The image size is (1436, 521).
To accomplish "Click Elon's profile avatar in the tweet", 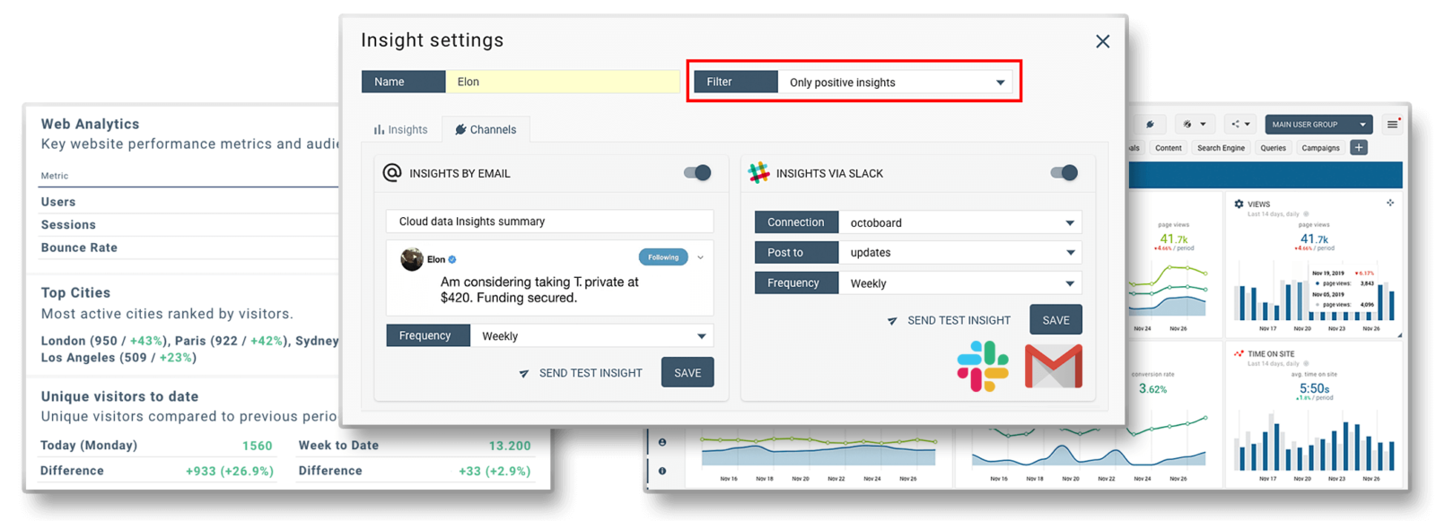I will pos(412,259).
